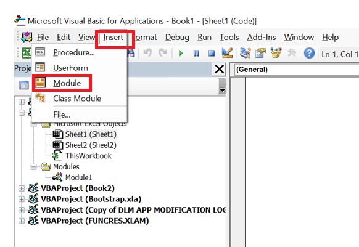359x247 pixels.
Task: Click the Break pause icon in toolbar
Action: 196,54
